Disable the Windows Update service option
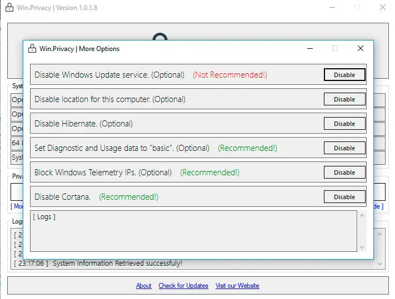The width and height of the screenshot is (395, 299). (344, 75)
